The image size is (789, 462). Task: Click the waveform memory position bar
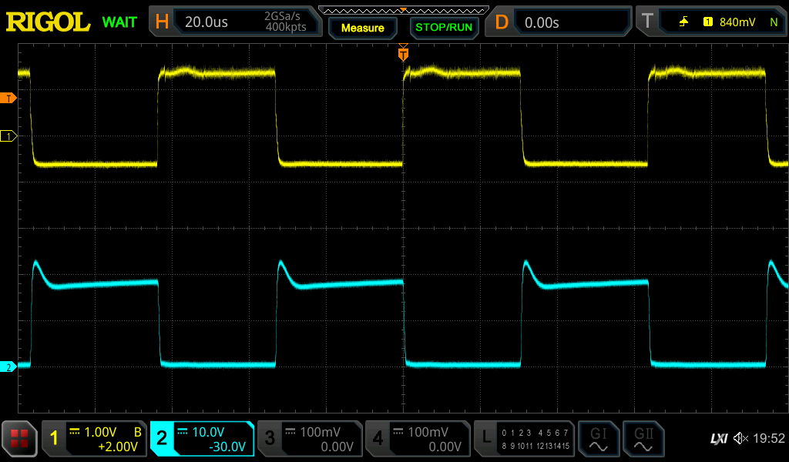point(403,10)
